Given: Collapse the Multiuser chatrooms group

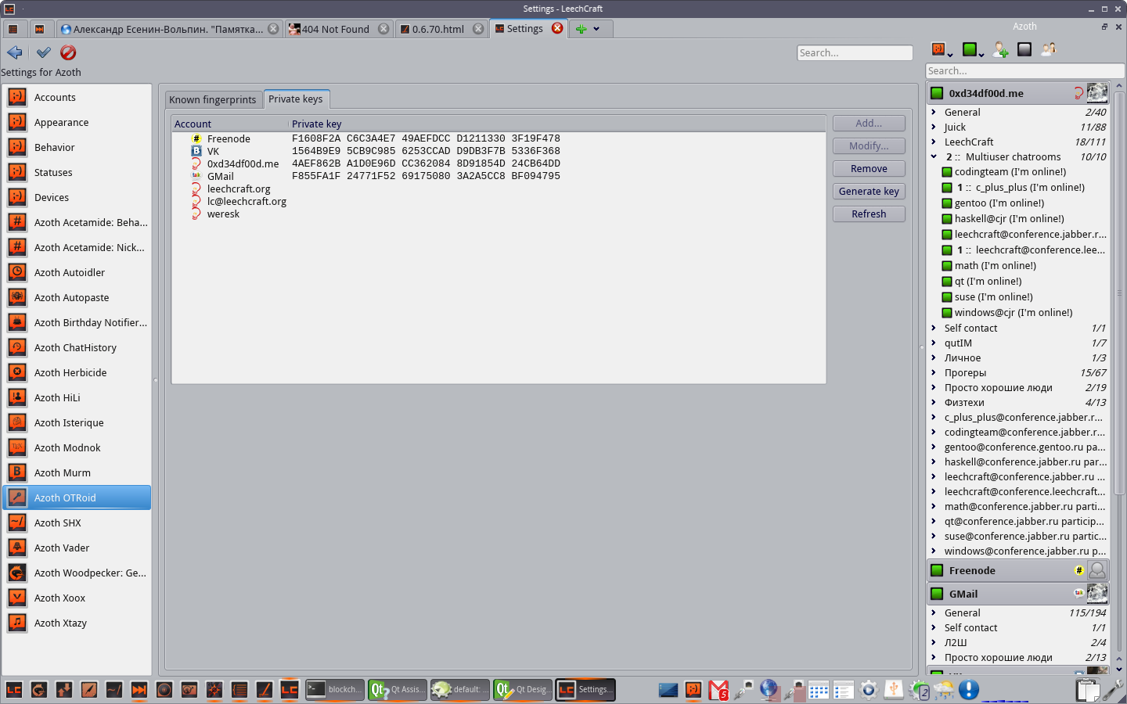Looking at the screenshot, I should click(934, 156).
